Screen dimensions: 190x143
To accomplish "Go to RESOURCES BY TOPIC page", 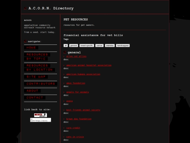I will [x=37, y=56].
